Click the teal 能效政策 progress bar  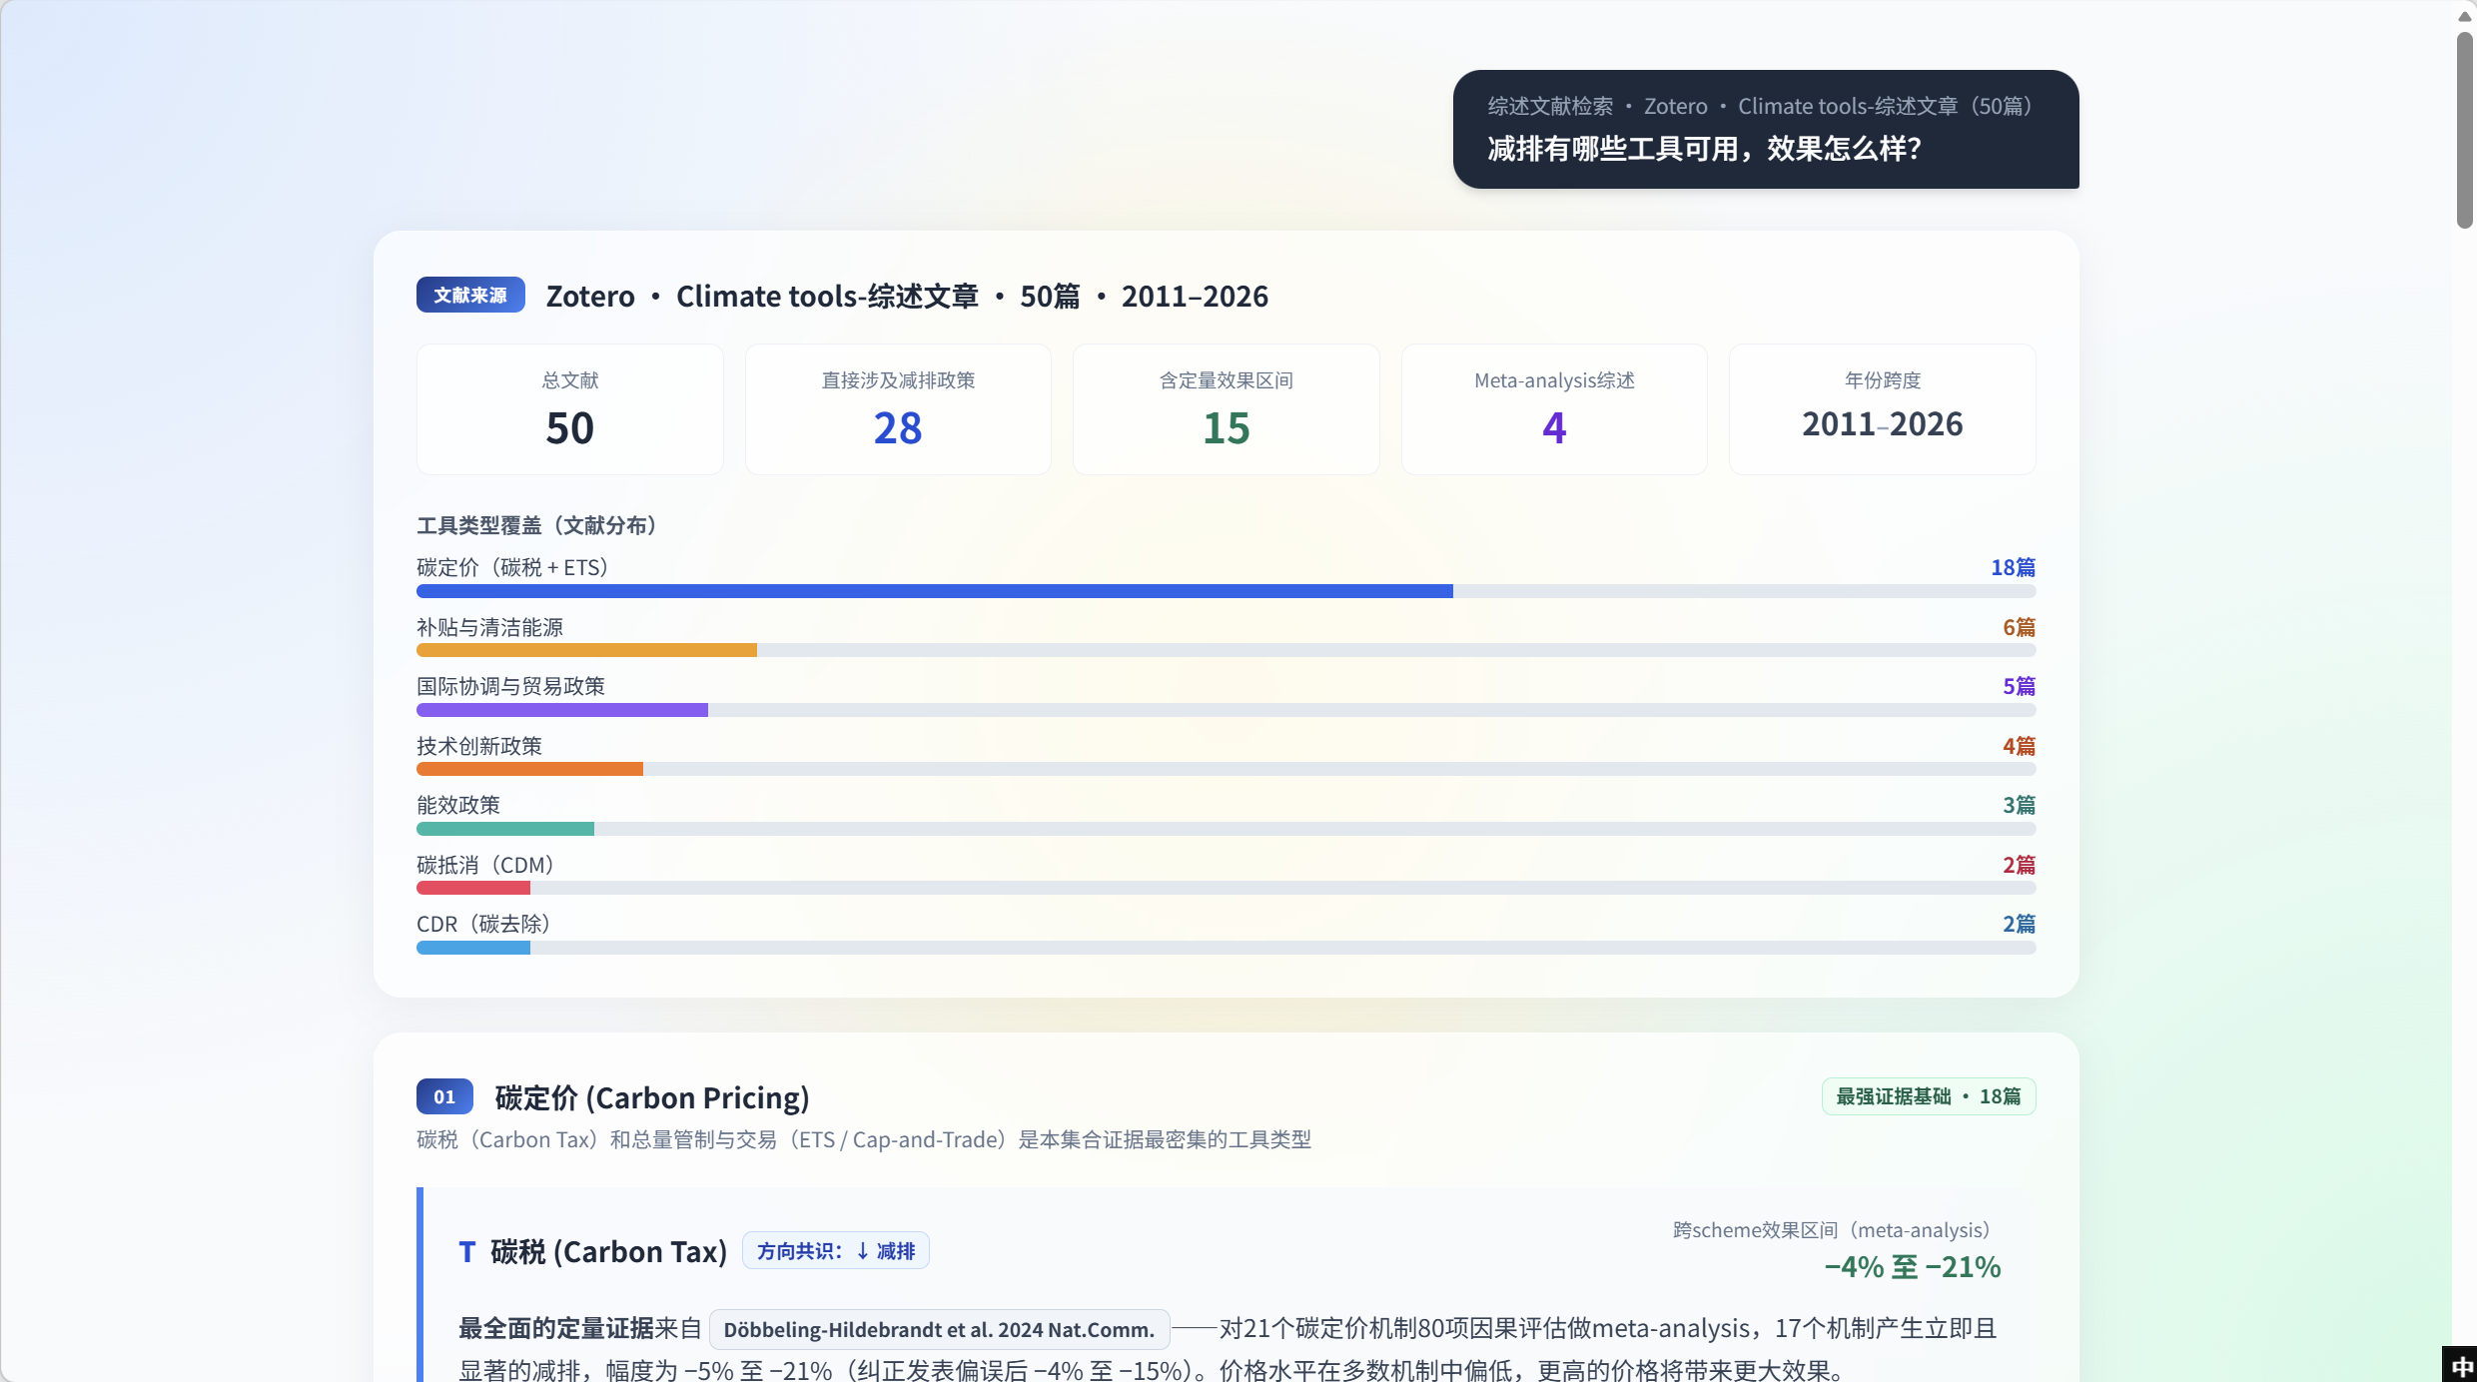coord(505,829)
